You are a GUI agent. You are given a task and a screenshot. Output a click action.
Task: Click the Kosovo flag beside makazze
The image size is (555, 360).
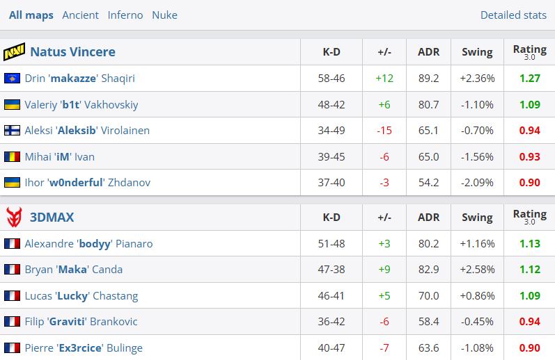[x=12, y=78]
